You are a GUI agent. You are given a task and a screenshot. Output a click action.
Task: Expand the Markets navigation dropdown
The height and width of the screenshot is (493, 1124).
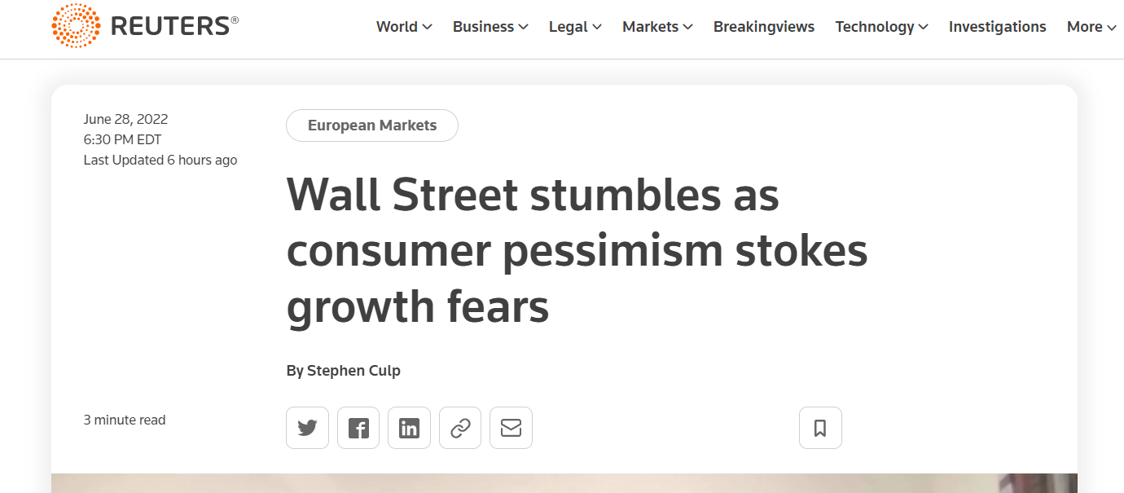point(657,27)
